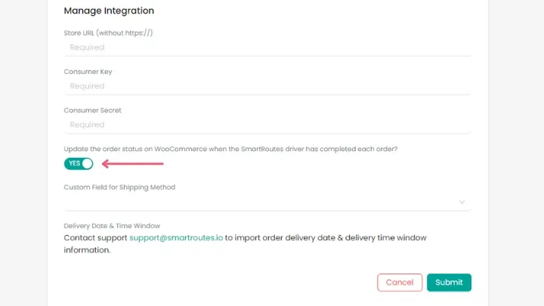The width and height of the screenshot is (544, 306).
Task: Click the Delivery Date & Time Window label
Action: click(112, 226)
